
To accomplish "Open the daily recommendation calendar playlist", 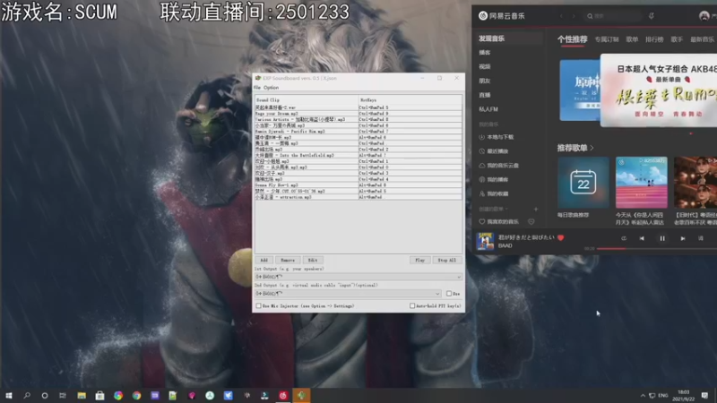I will (x=583, y=183).
